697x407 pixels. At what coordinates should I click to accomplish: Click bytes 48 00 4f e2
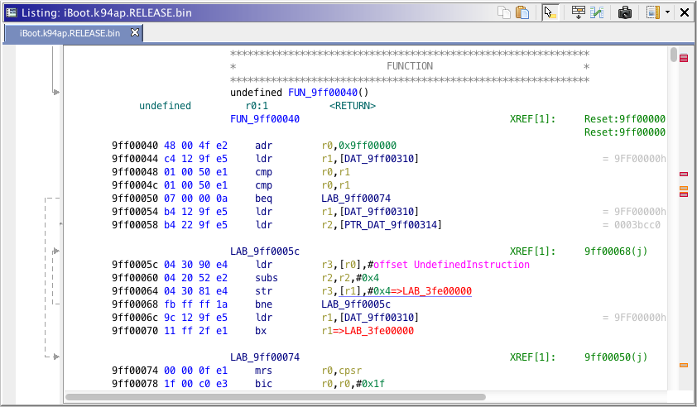(x=195, y=146)
